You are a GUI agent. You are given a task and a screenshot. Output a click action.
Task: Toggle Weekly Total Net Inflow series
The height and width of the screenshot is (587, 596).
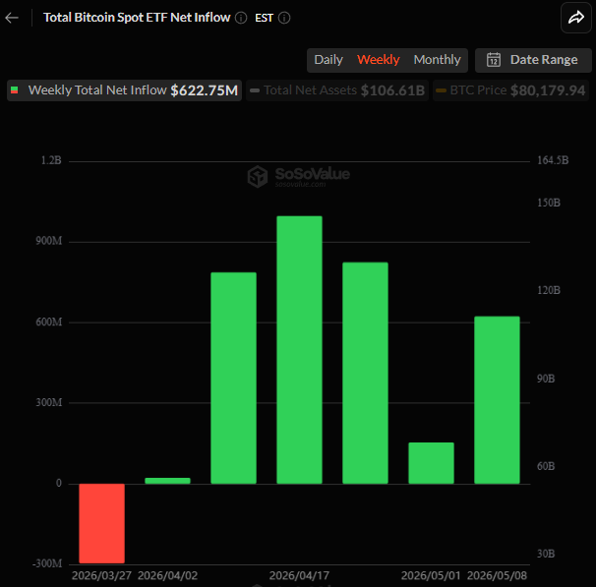pyautogui.click(x=124, y=90)
